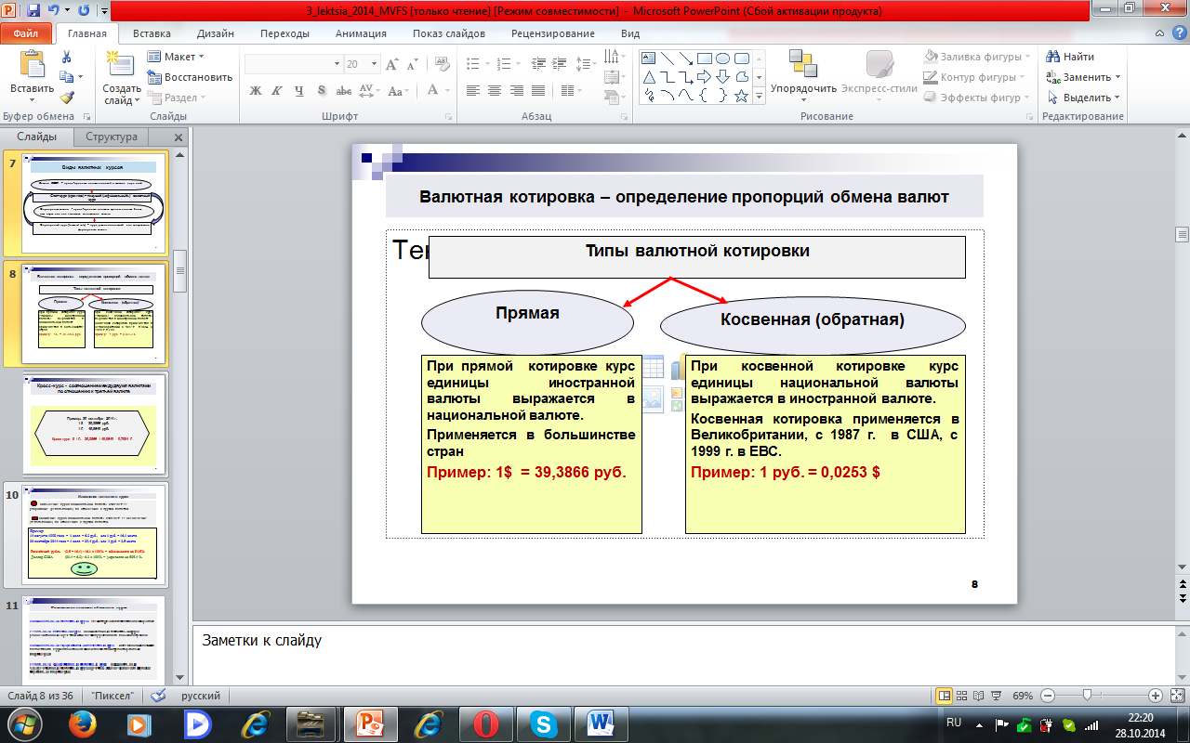This screenshot has width=1190, height=743.
Task: Select the 5-point Star shape
Action: click(x=742, y=95)
